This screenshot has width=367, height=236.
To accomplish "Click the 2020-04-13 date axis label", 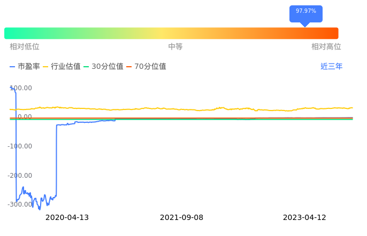I will click(x=67, y=218).
